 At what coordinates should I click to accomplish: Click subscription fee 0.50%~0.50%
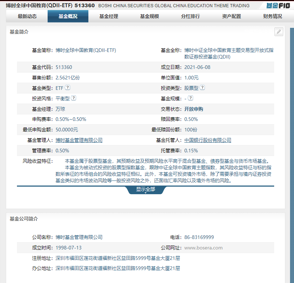71,119
